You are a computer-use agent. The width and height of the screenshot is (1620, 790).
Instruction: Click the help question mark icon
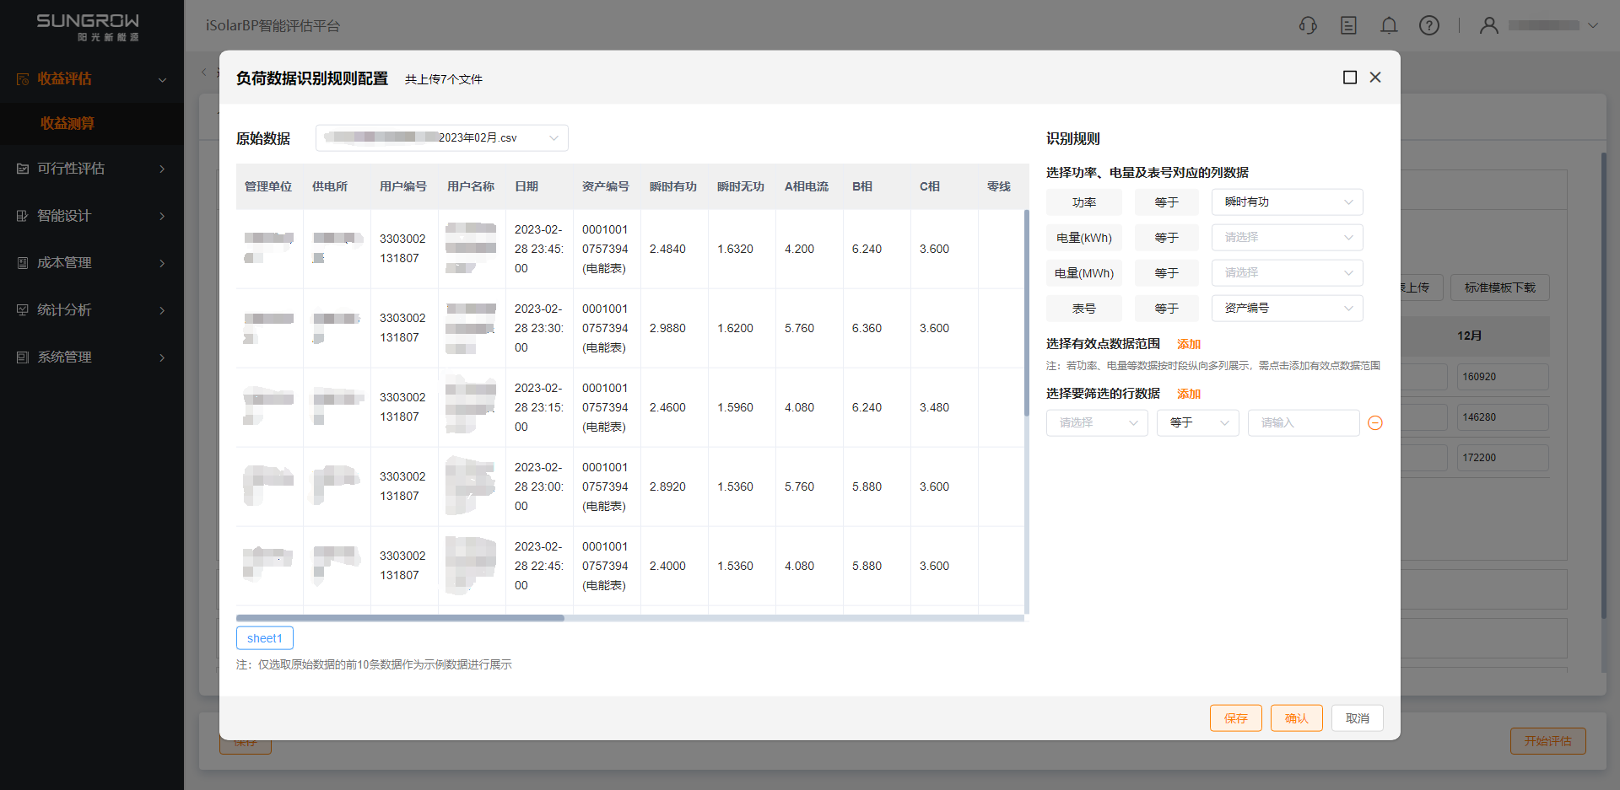point(1429,25)
